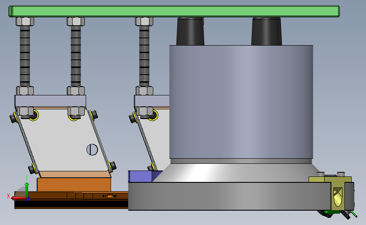
Task: Click the third threaded rod near the cylinder
Action: pos(144,56)
